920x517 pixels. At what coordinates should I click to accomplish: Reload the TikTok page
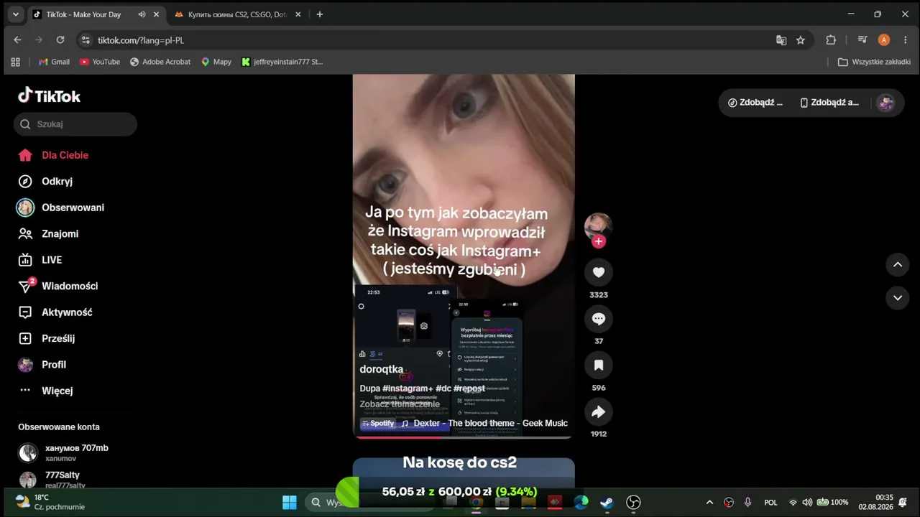60,40
